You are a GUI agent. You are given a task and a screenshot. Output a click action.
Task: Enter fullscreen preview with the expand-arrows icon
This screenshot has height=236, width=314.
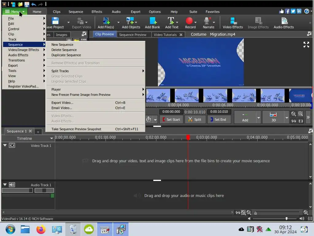[306, 45]
